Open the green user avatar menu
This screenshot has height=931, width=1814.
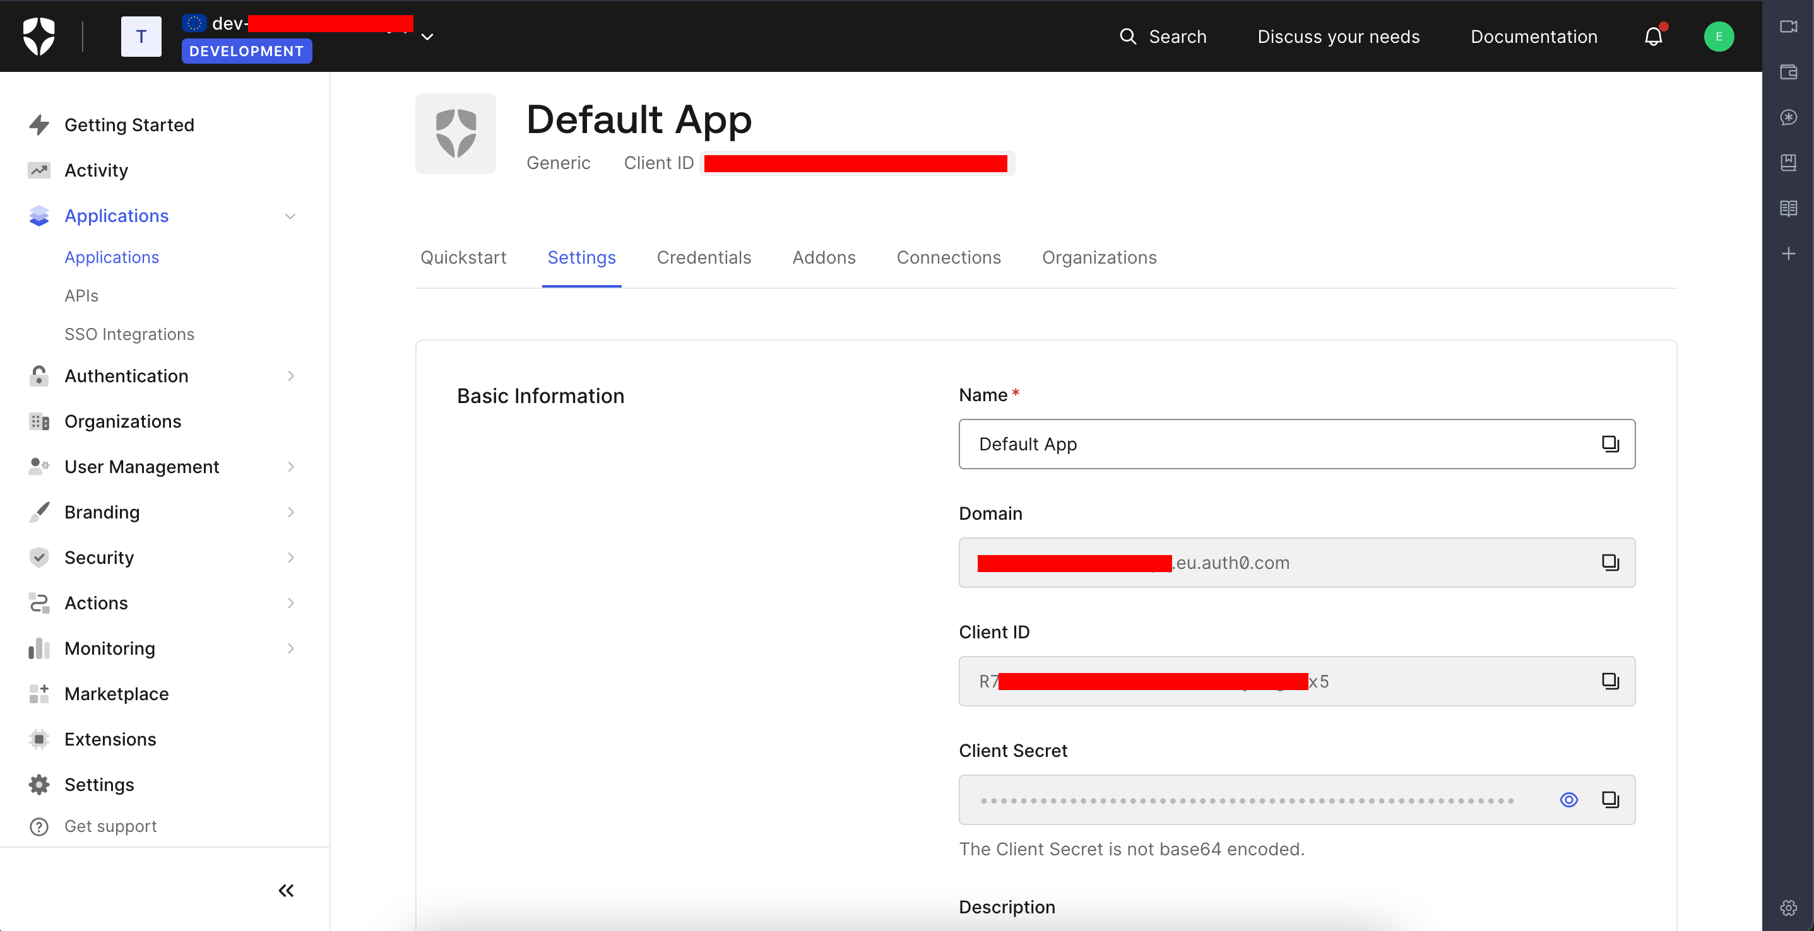[x=1718, y=37]
